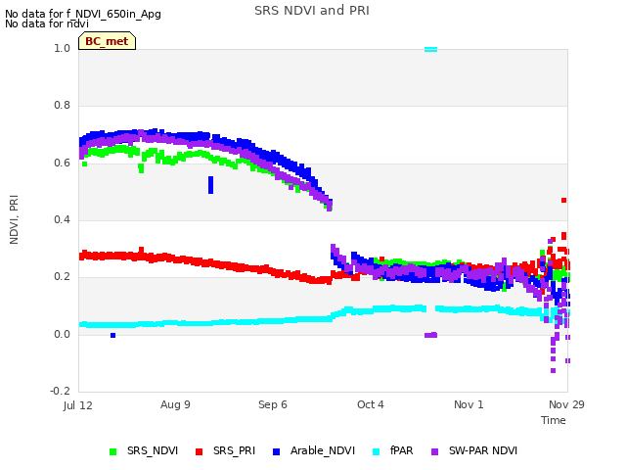This screenshot has width=626, height=470.
Task: Click the 'No data for ndvi' message
Action: [x=47, y=23]
